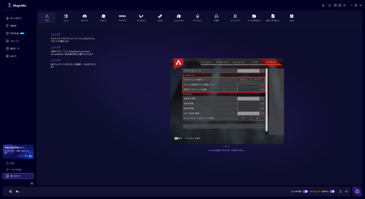Toggle the ボイスチェンジャーを適用する switch
This screenshot has width=365, height=199.
[332, 191]
